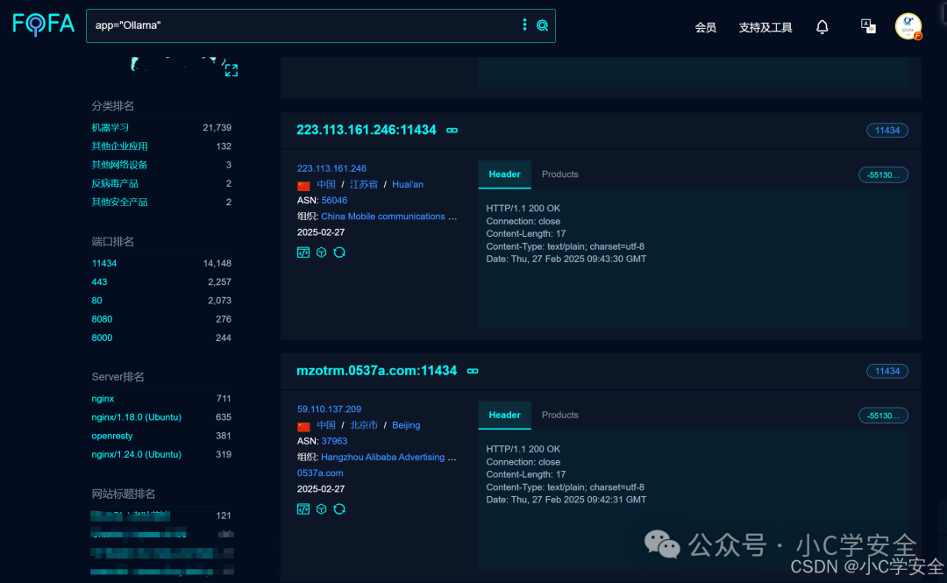The height and width of the screenshot is (583, 947).
Task: Filter by Huai'an city
Action: pyautogui.click(x=408, y=184)
